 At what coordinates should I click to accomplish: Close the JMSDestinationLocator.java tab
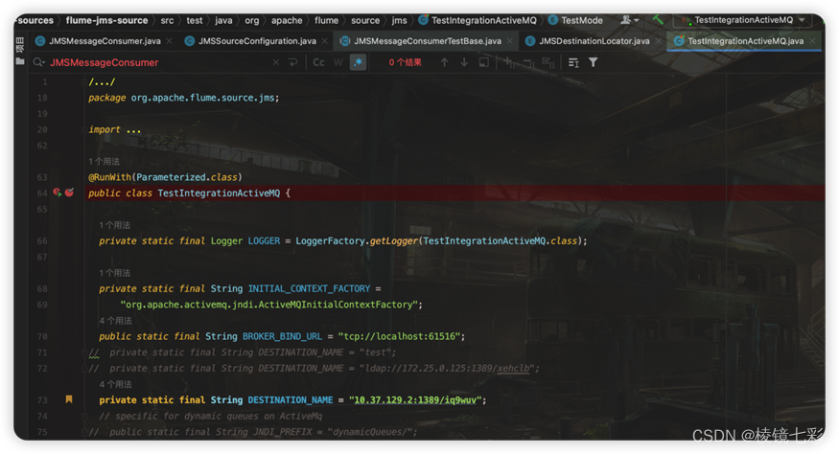[659, 40]
